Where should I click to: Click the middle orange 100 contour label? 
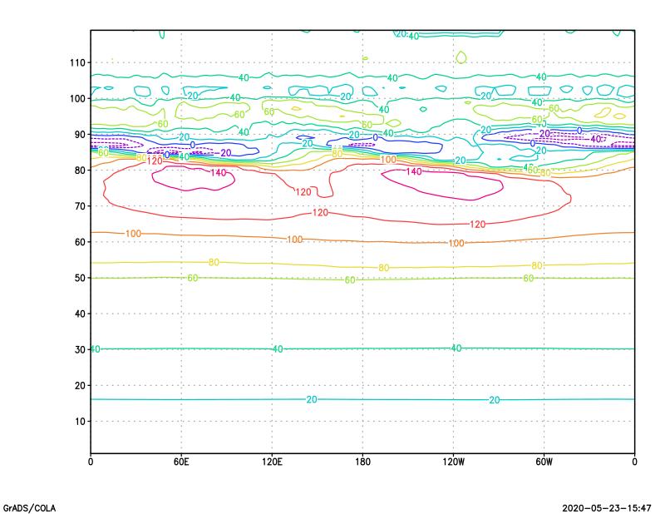coord(294,240)
